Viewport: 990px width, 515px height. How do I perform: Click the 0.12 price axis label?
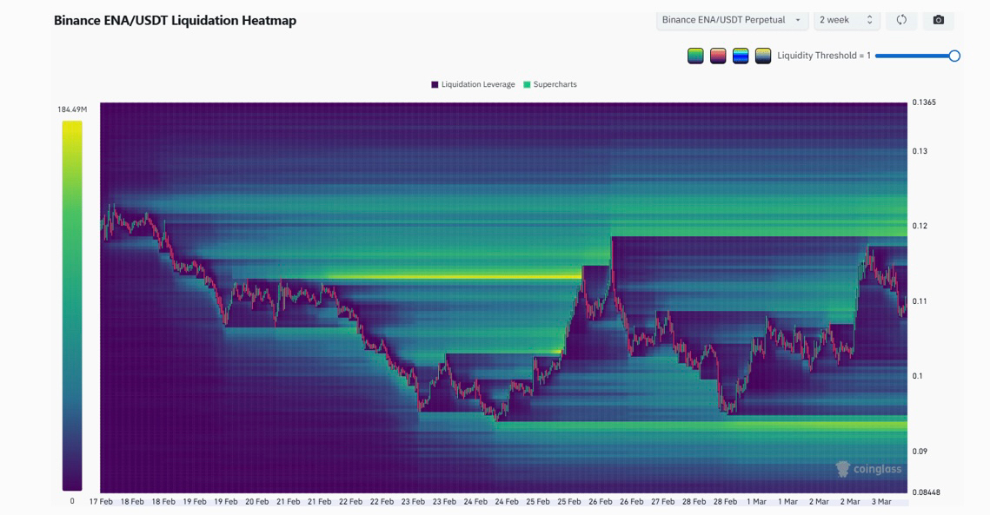tap(920, 226)
